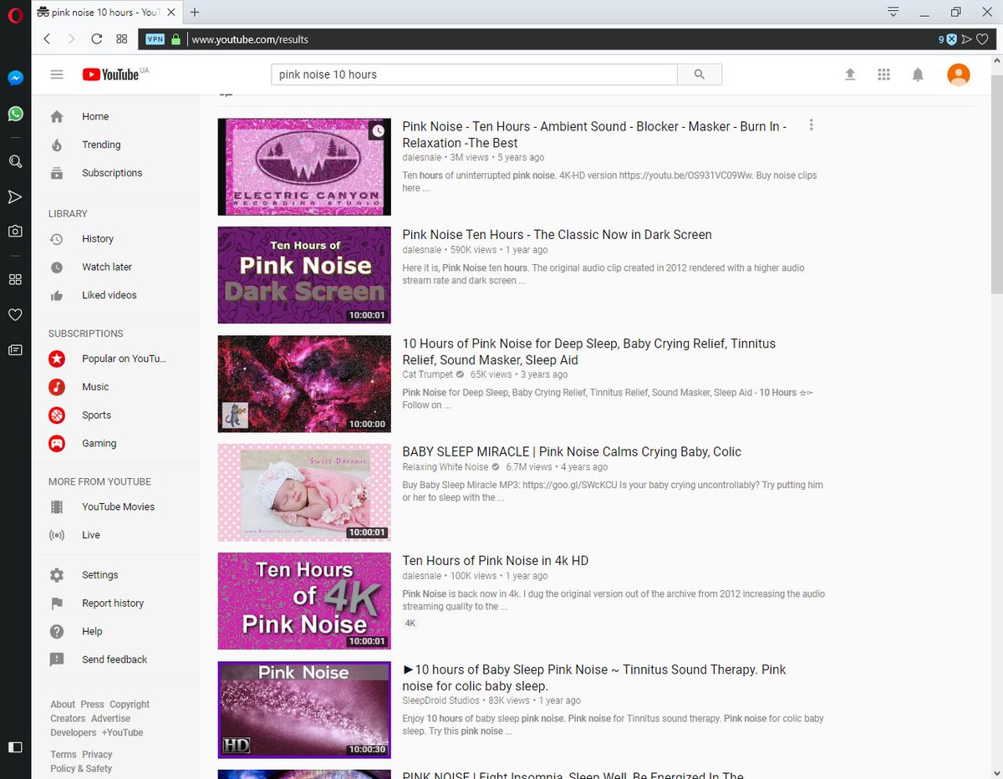The width and height of the screenshot is (1003, 779).
Task: Open 'Ten Hours of Pink Noise in 4k HD' title
Action: point(496,561)
